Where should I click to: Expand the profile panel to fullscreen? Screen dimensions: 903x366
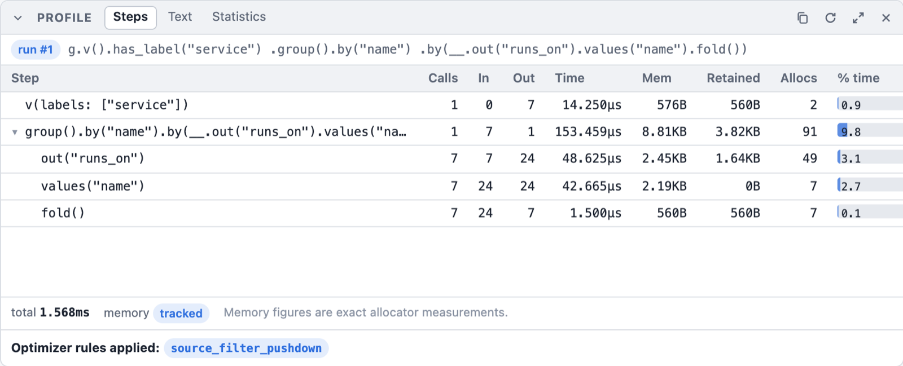tap(858, 18)
